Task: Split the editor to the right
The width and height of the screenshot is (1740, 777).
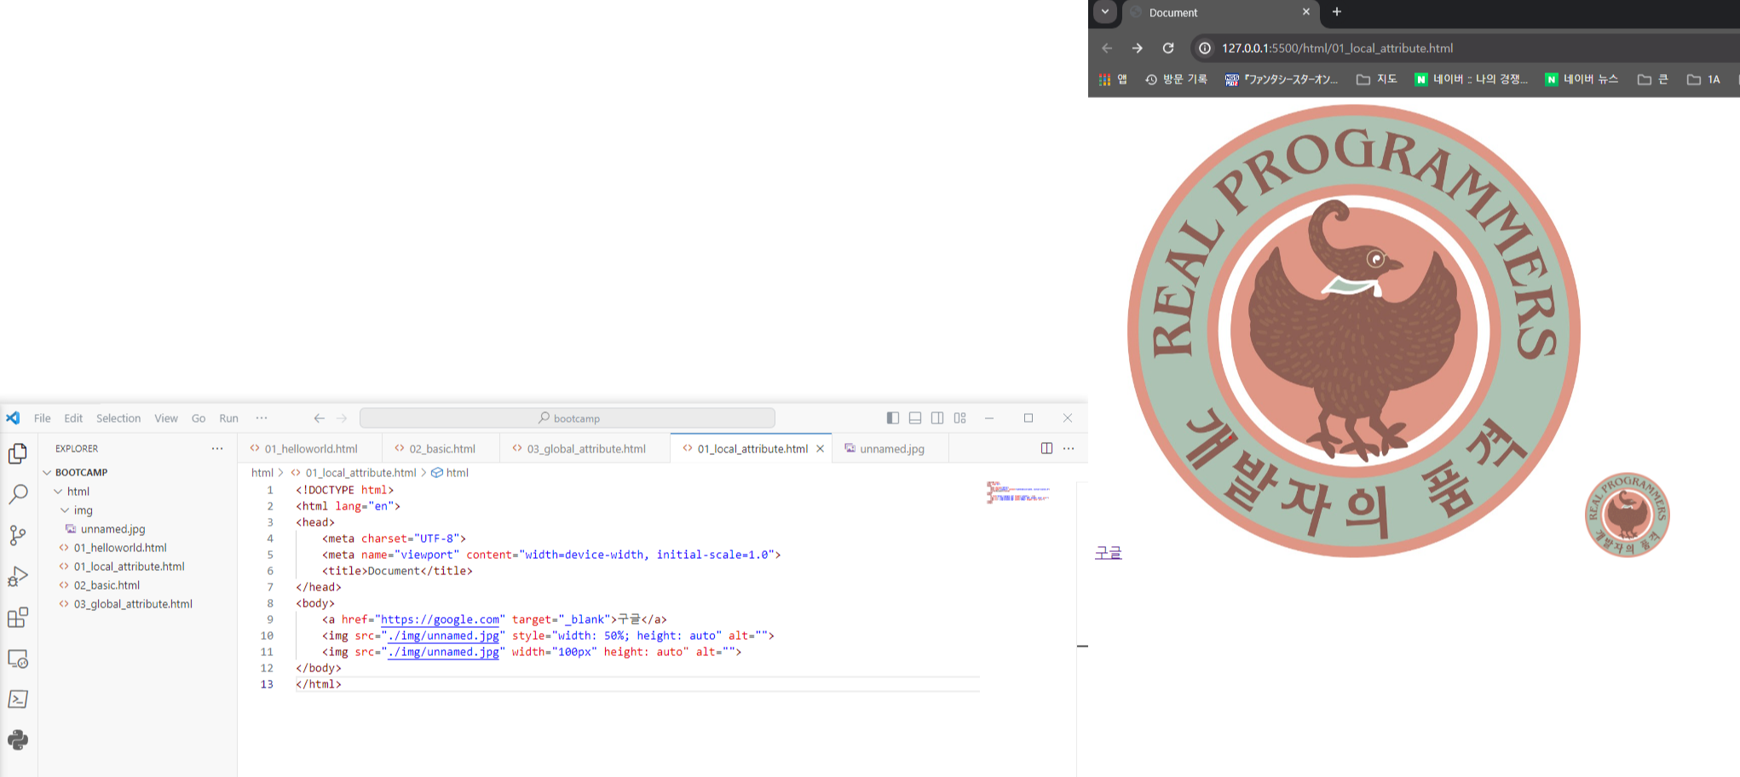Action: click(1046, 448)
